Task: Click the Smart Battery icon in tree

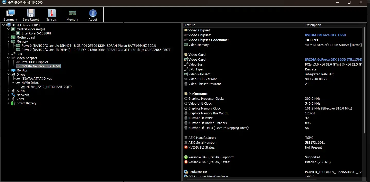Action: click(13, 103)
